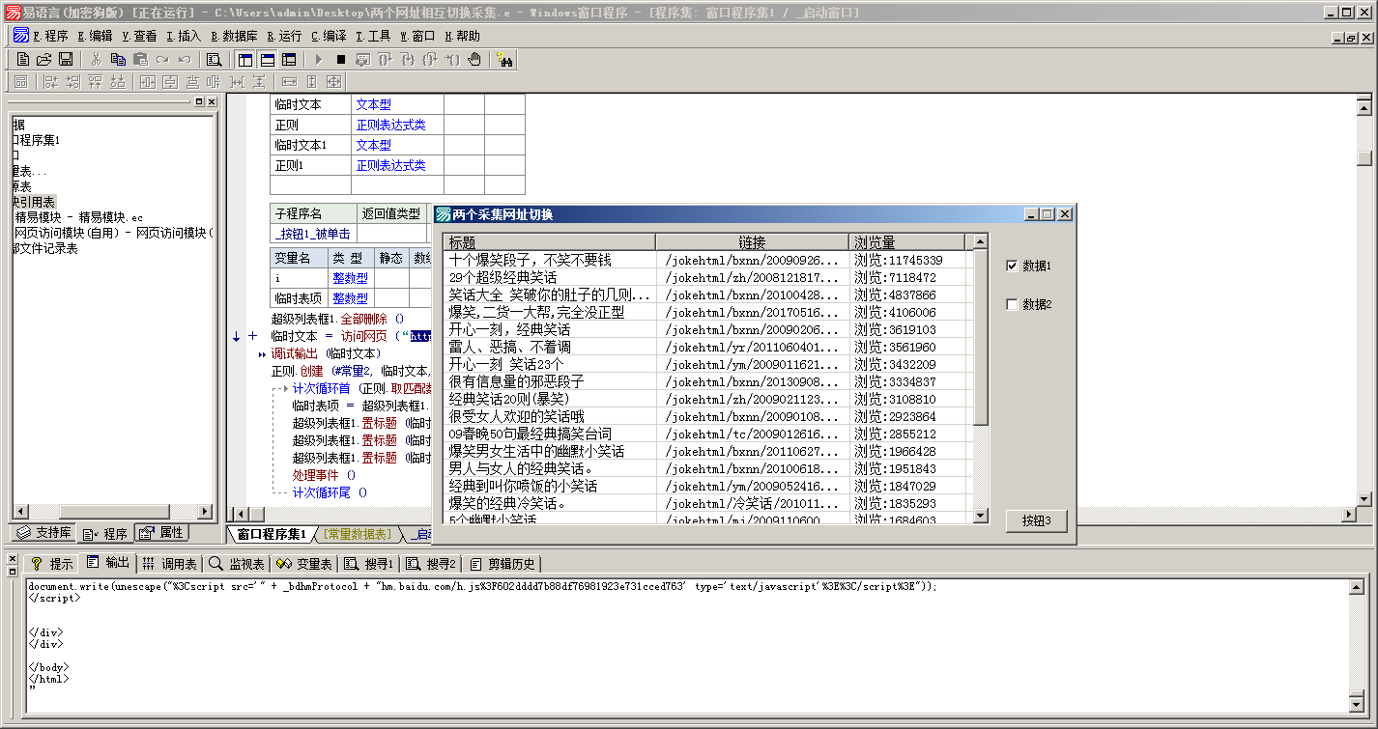The height and width of the screenshot is (729, 1378).
Task: Click the list view scroll-up arrow
Action: click(x=980, y=241)
